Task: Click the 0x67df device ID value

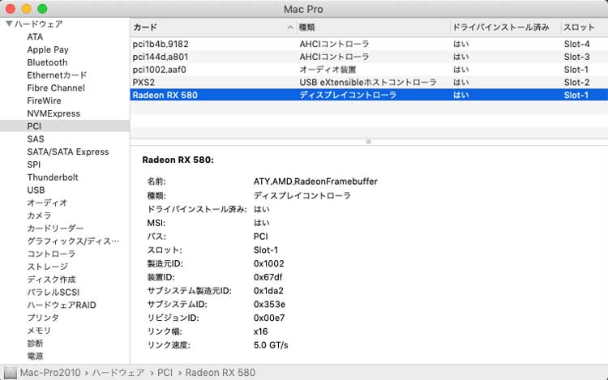Action: [x=268, y=277]
